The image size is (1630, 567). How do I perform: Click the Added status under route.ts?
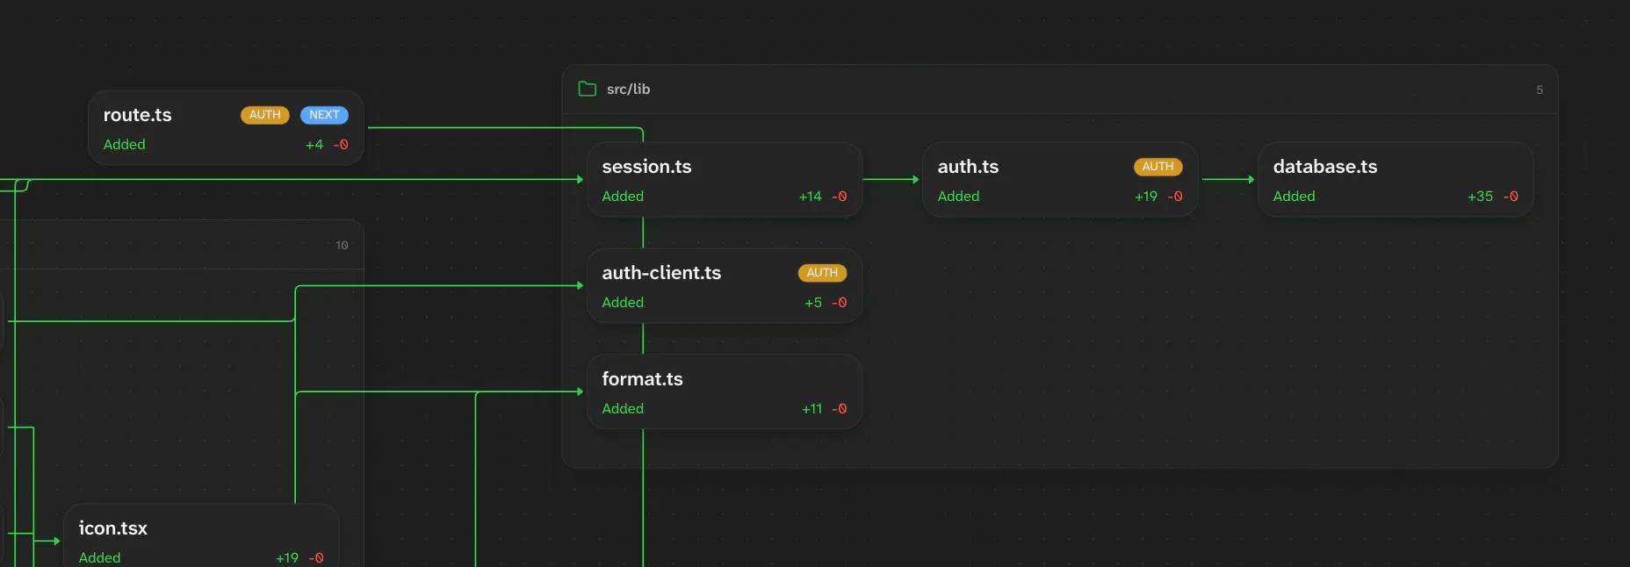(x=124, y=145)
